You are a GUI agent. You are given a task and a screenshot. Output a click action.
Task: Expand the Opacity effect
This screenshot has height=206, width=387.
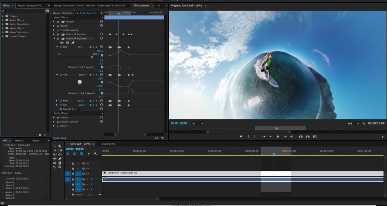54,26
